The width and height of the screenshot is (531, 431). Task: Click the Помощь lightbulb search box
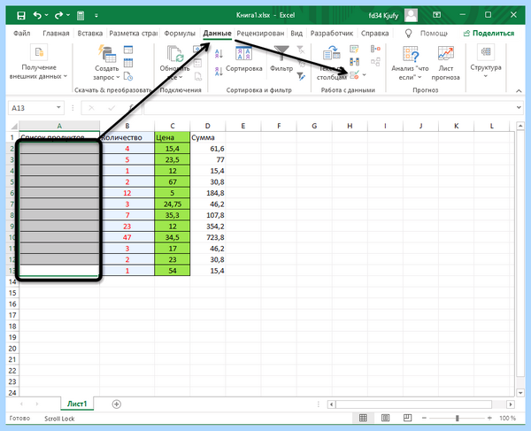point(427,33)
